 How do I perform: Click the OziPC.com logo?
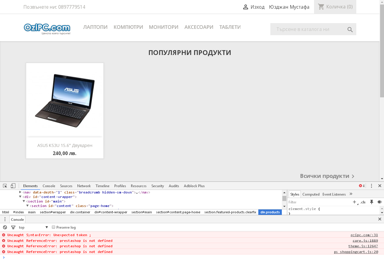click(47, 29)
